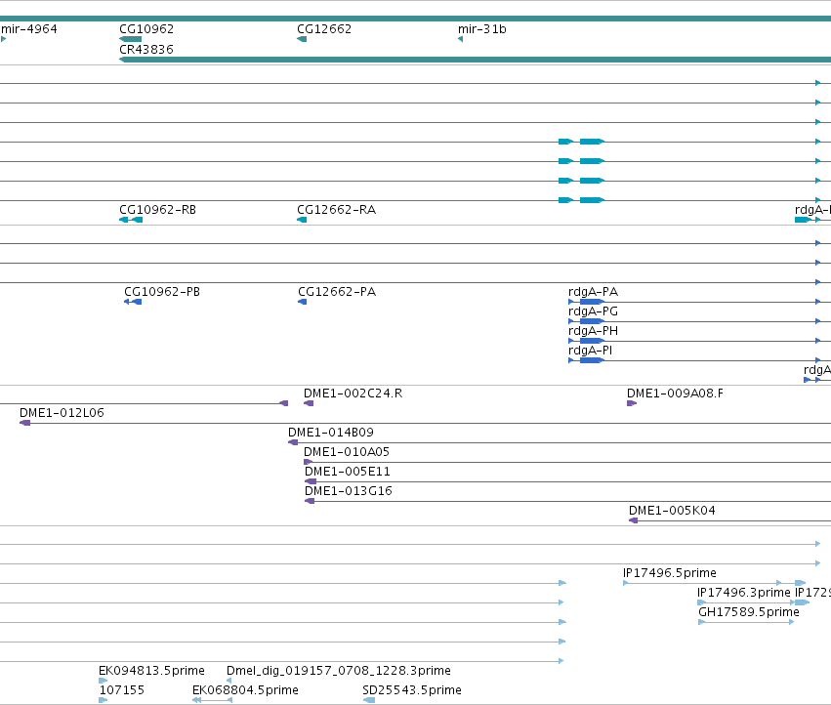This screenshot has height=705, width=831.
Task: Click the mir-31b arrow glyph
Action: pos(460,39)
